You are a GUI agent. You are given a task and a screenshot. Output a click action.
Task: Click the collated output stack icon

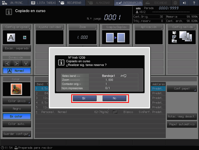pos(186,36)
